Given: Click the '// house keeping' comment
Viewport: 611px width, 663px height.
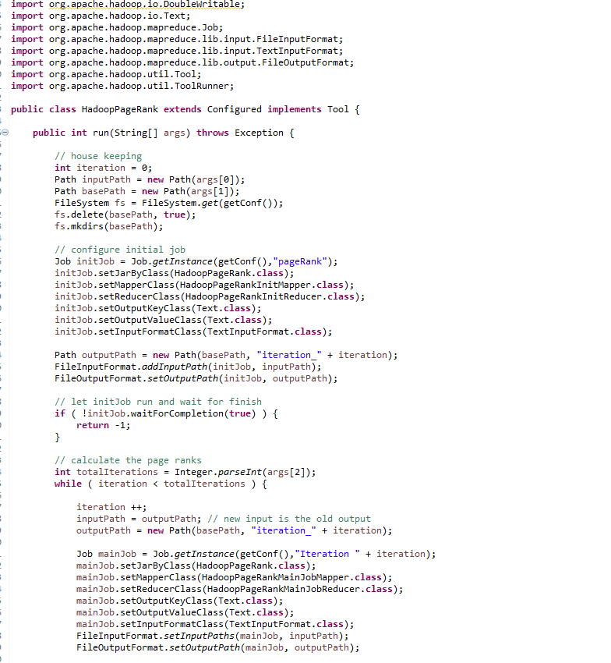Looking at the screenshot, I should click(x=98, y=157).
